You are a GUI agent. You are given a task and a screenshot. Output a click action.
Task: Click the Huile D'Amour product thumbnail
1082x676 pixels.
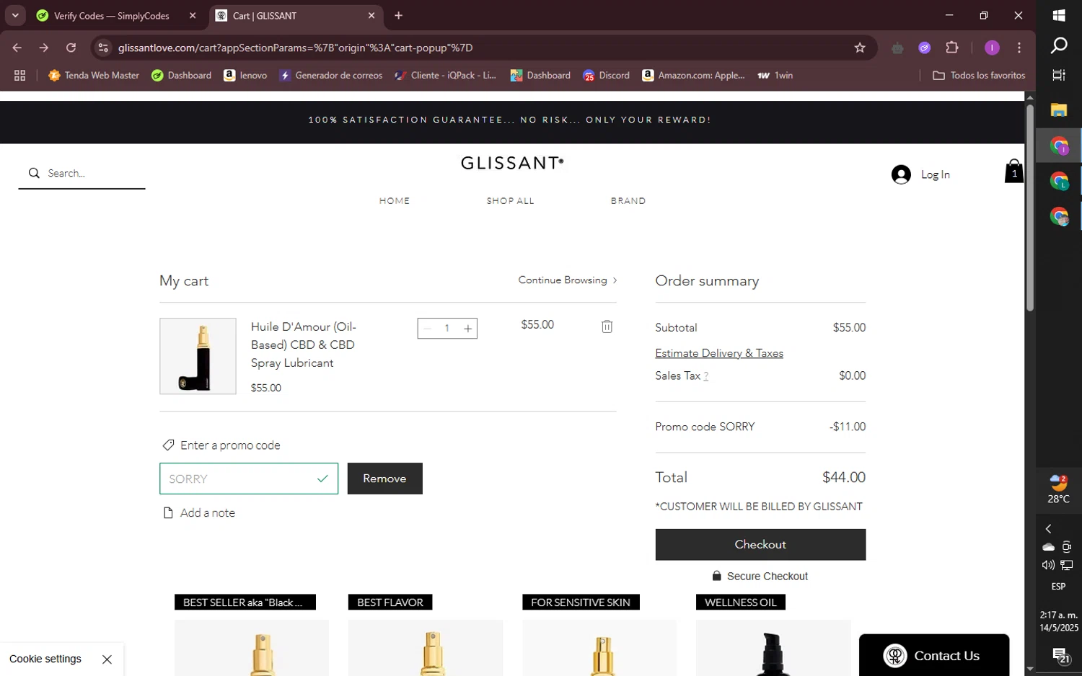click(x=198, y=356)
